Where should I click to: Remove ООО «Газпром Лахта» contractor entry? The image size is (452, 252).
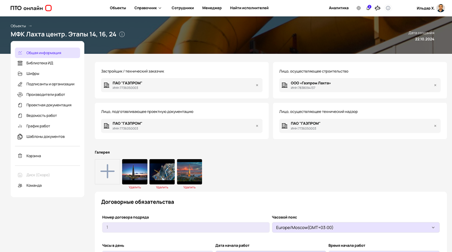[x=435, y=85]
